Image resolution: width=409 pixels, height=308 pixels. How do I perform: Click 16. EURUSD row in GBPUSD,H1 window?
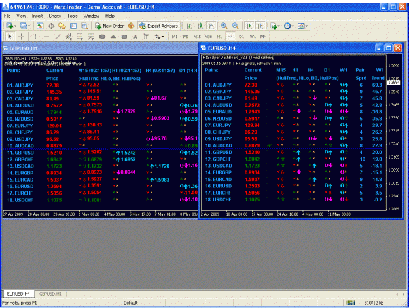pos(101,186)
